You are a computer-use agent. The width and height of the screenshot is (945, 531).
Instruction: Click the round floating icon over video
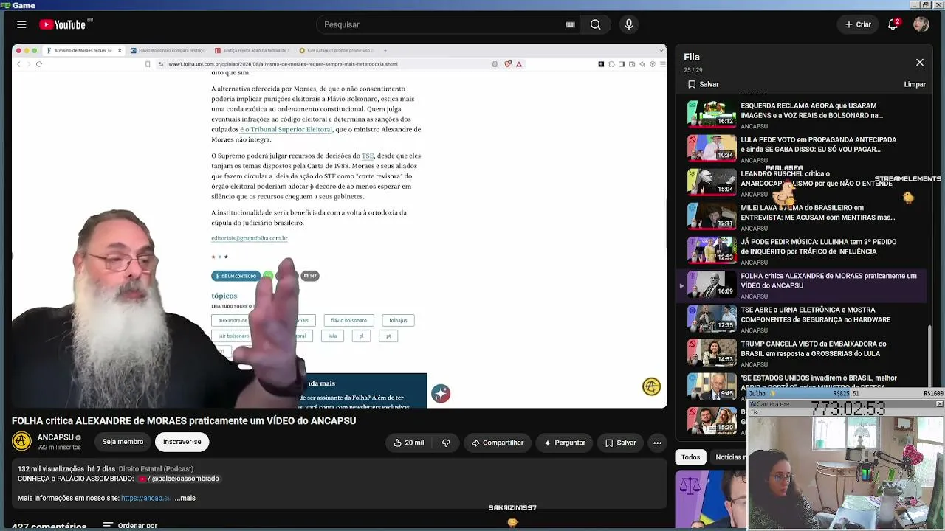click(x=441, y=393)
